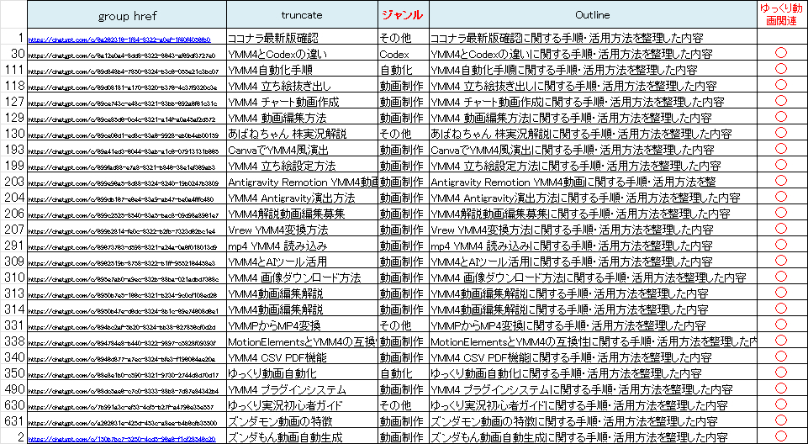Select the red circle mark in row 130
Viewport: 808px width, 444px height.
[782, 132]
